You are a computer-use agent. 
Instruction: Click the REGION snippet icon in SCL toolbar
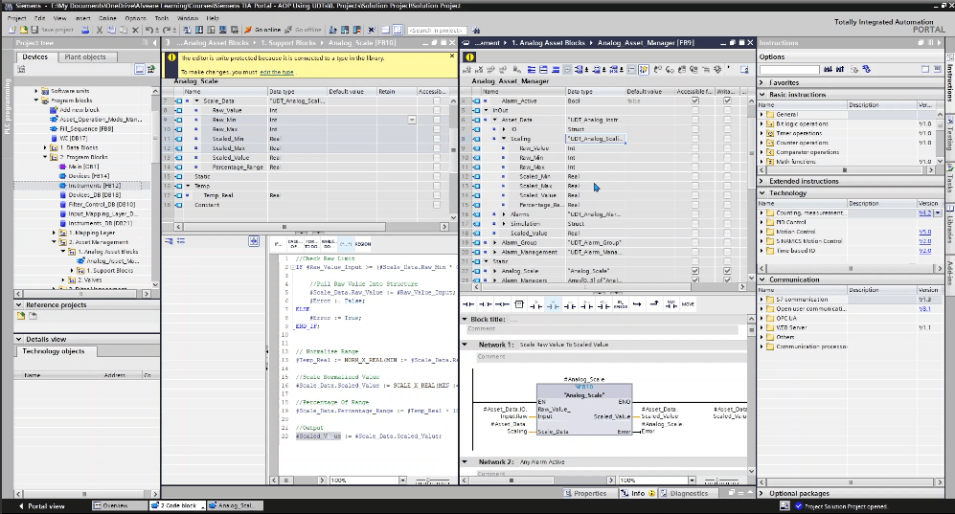pyautogui.click(x=362, y=243)
